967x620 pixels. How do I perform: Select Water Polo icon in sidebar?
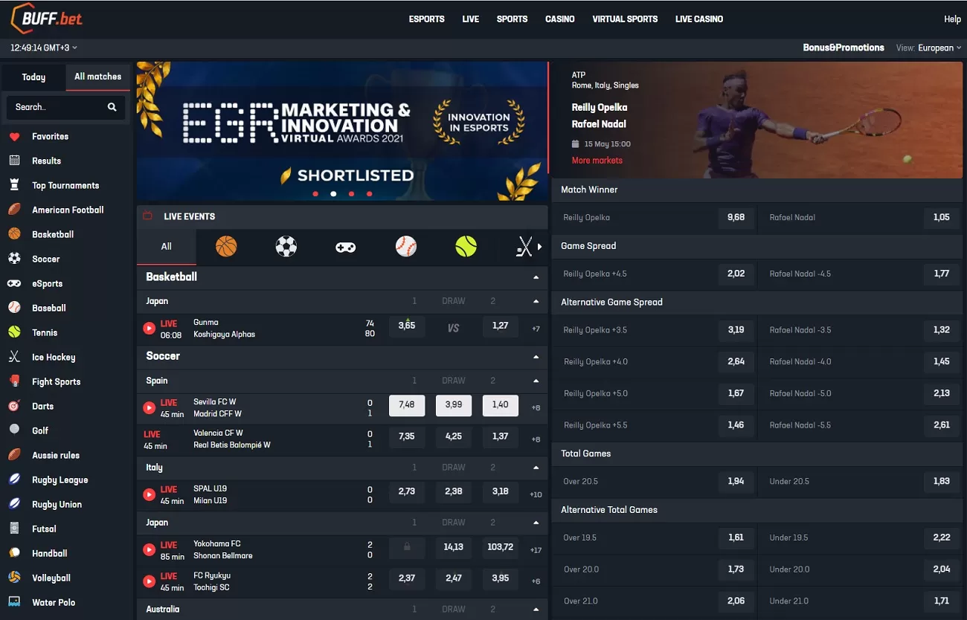point(14,602)
